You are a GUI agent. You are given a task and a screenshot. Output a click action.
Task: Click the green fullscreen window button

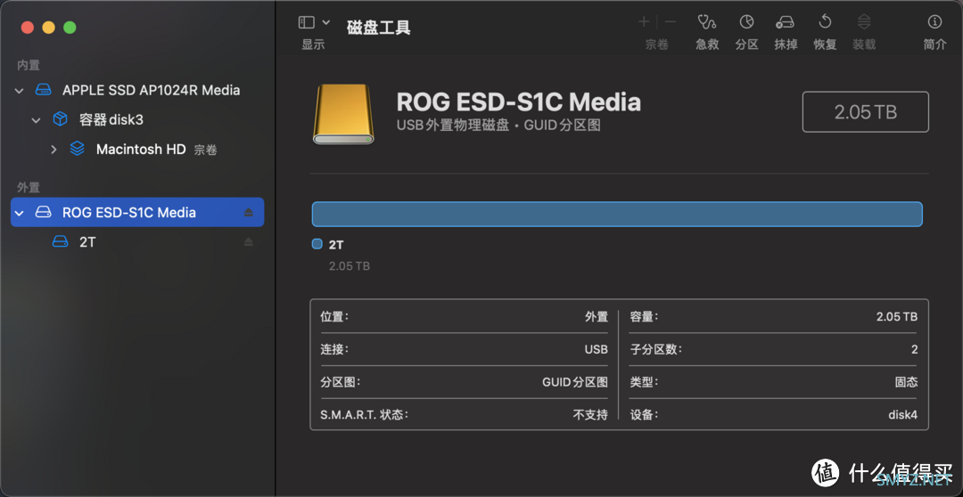click(70, 28)
